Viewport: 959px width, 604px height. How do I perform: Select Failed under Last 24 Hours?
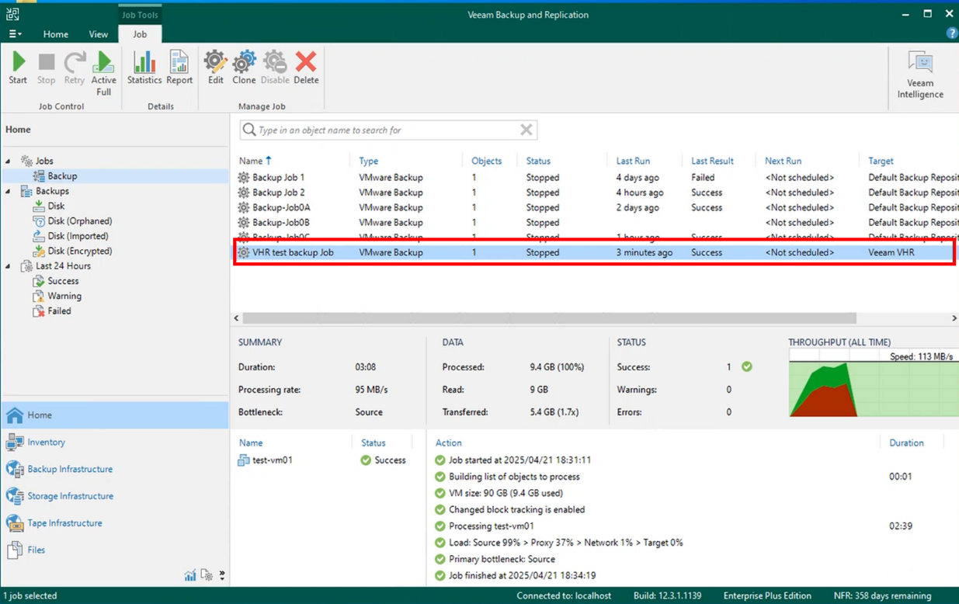tap(59, 311)
